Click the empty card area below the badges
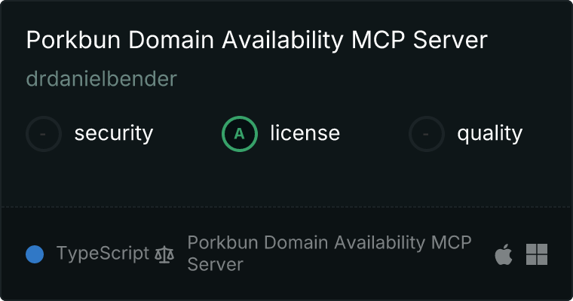The image size is (573, 301). (x=286, y=179)
